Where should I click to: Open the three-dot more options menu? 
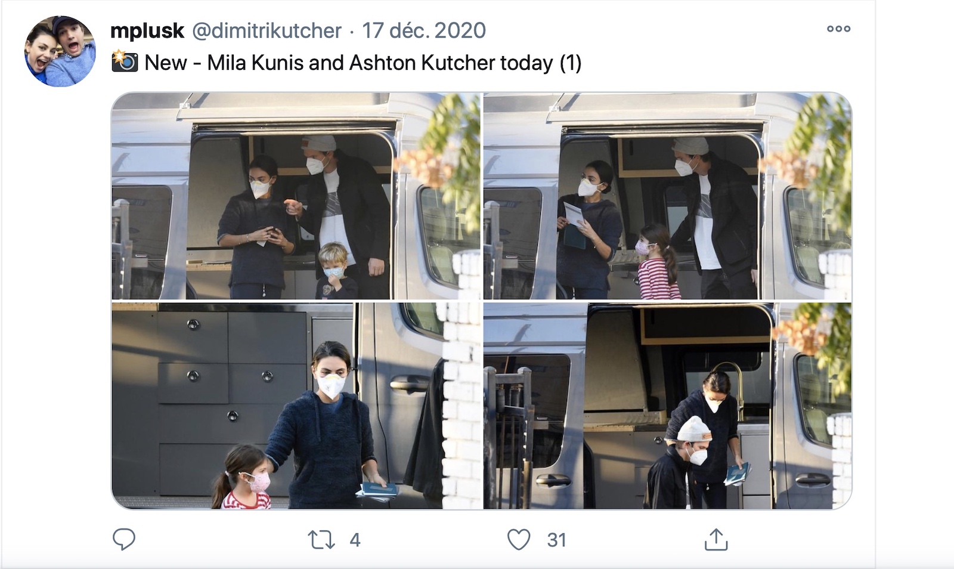(838, 29)
